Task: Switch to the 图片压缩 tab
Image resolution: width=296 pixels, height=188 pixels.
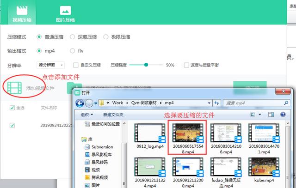Action: click(65, 14)
